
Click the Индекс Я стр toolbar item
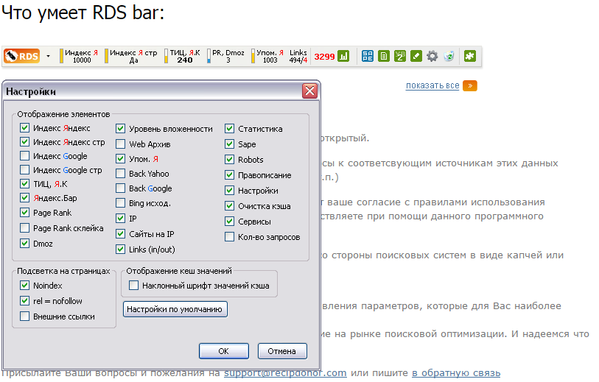131,56
